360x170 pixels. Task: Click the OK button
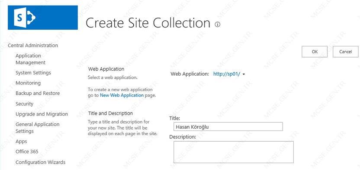[x=315, y=52]
